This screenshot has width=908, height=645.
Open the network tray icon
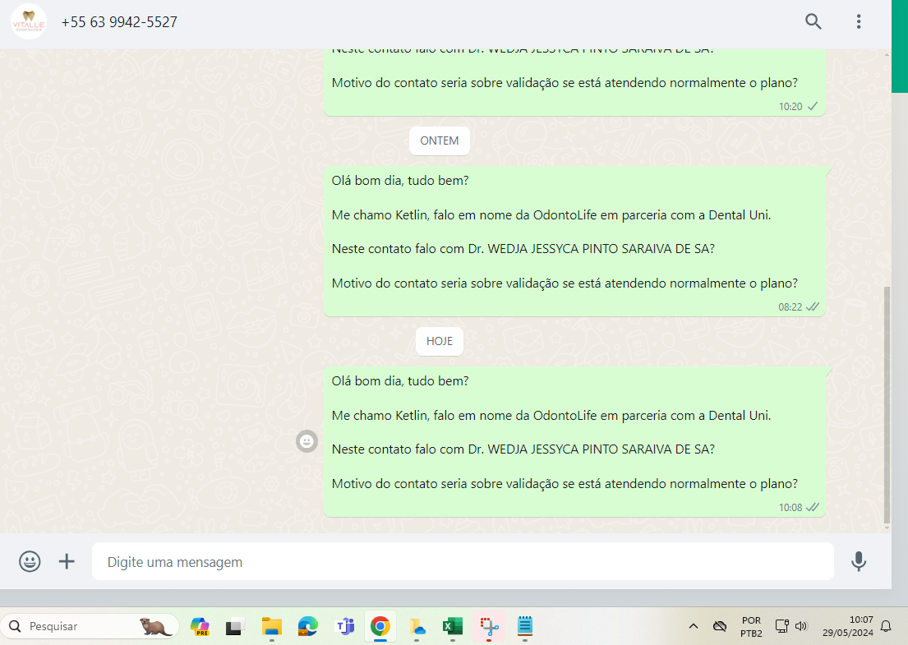click(x=781, y=626)
